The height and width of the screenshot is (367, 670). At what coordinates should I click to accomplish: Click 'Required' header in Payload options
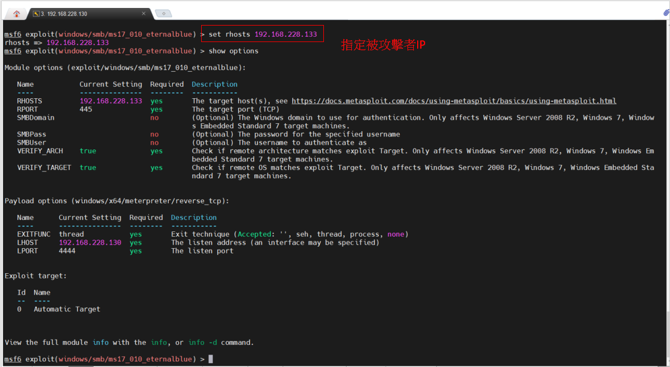point(146,218)
